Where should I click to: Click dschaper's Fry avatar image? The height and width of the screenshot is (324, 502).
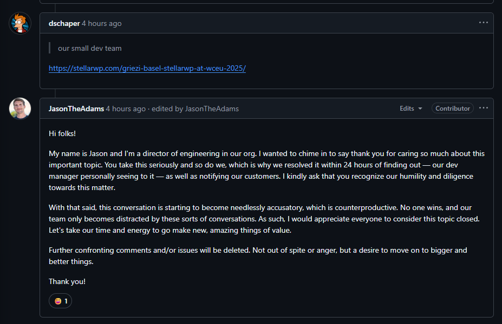pos(20,23)
